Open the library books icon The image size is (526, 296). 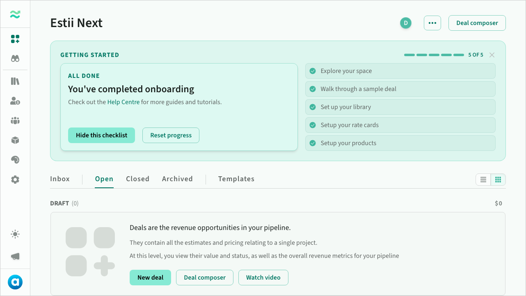click(x=15, y=81)
